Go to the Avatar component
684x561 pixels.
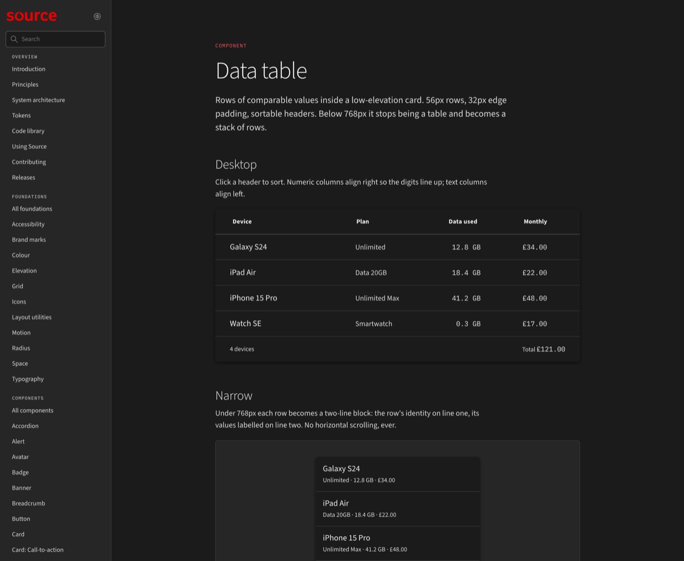click(21, 457)
